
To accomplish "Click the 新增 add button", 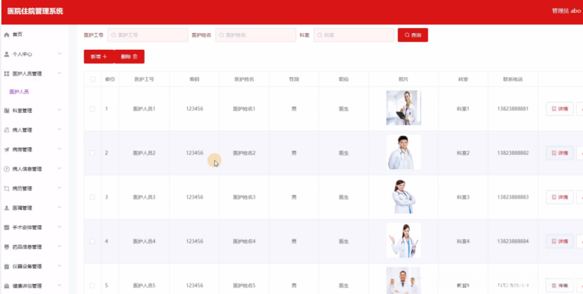I will point(99,57).
